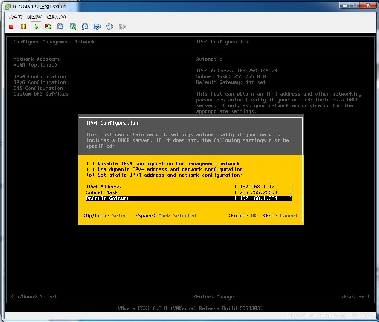Click <Enter> OK in the dialog
The height and width of the screenshot is (322, 379).
(x=243, y=216)
